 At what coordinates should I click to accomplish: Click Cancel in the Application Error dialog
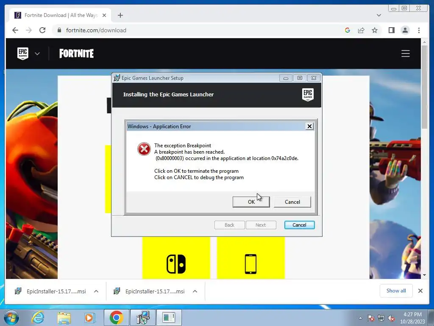coord(292,202)
